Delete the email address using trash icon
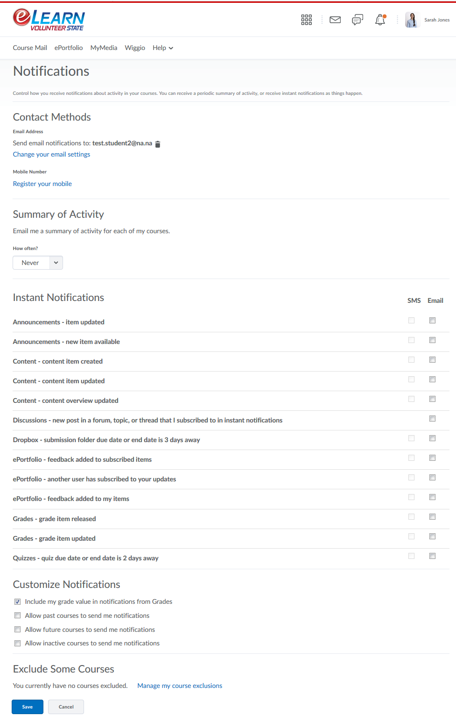The image size is (456, 723). point(158,144)
